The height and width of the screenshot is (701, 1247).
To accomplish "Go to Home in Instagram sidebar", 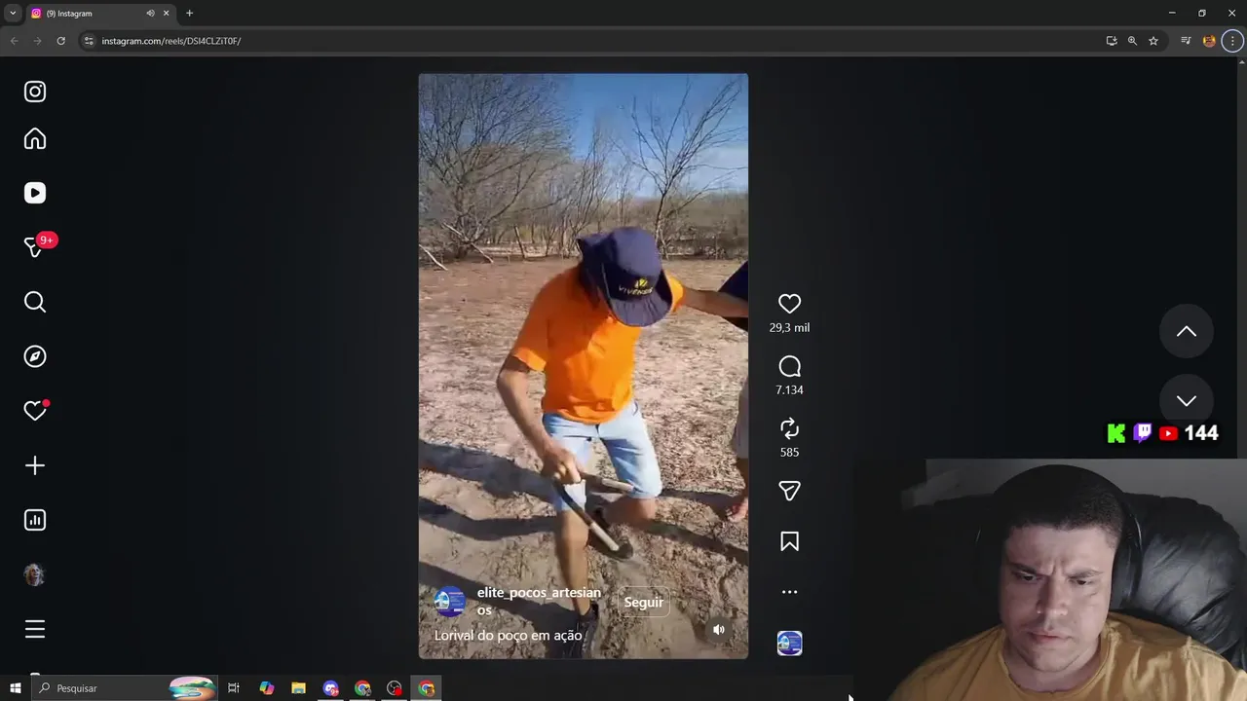I will tap(35, 139).
